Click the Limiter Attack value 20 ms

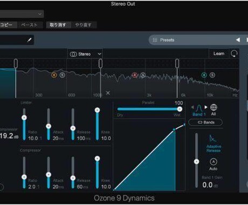58,138
